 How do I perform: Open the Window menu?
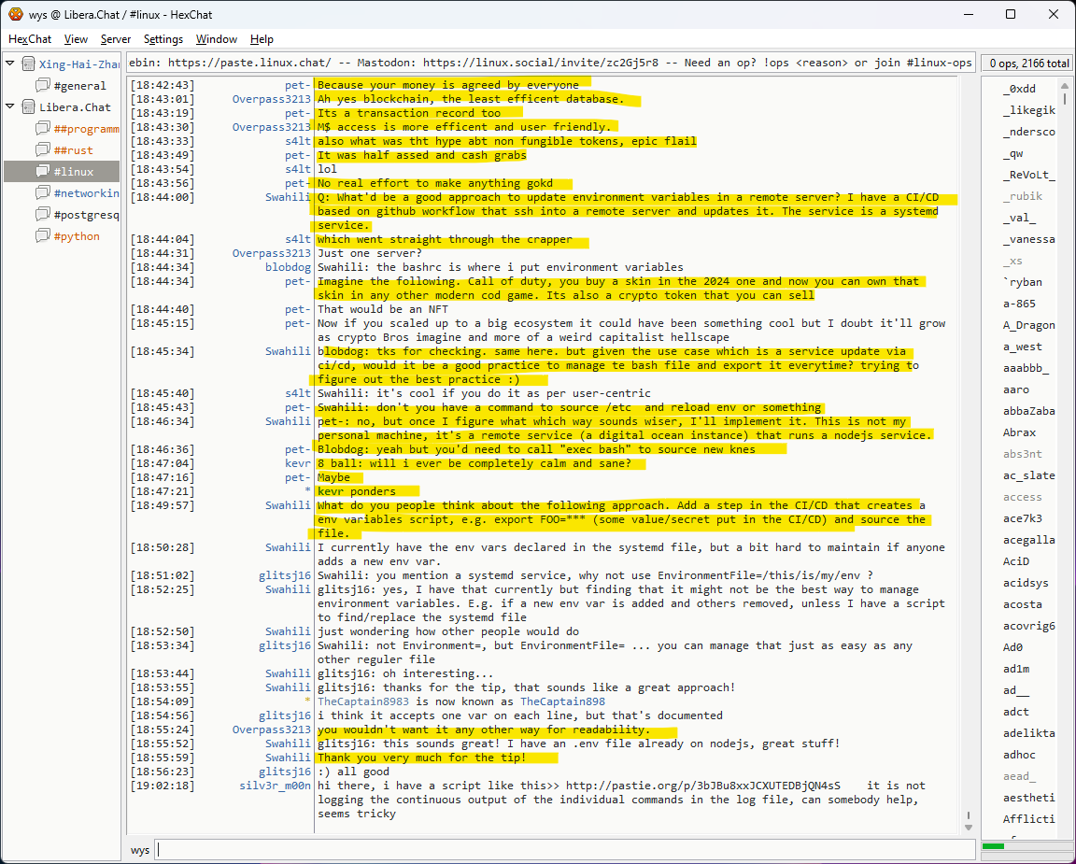216,39
